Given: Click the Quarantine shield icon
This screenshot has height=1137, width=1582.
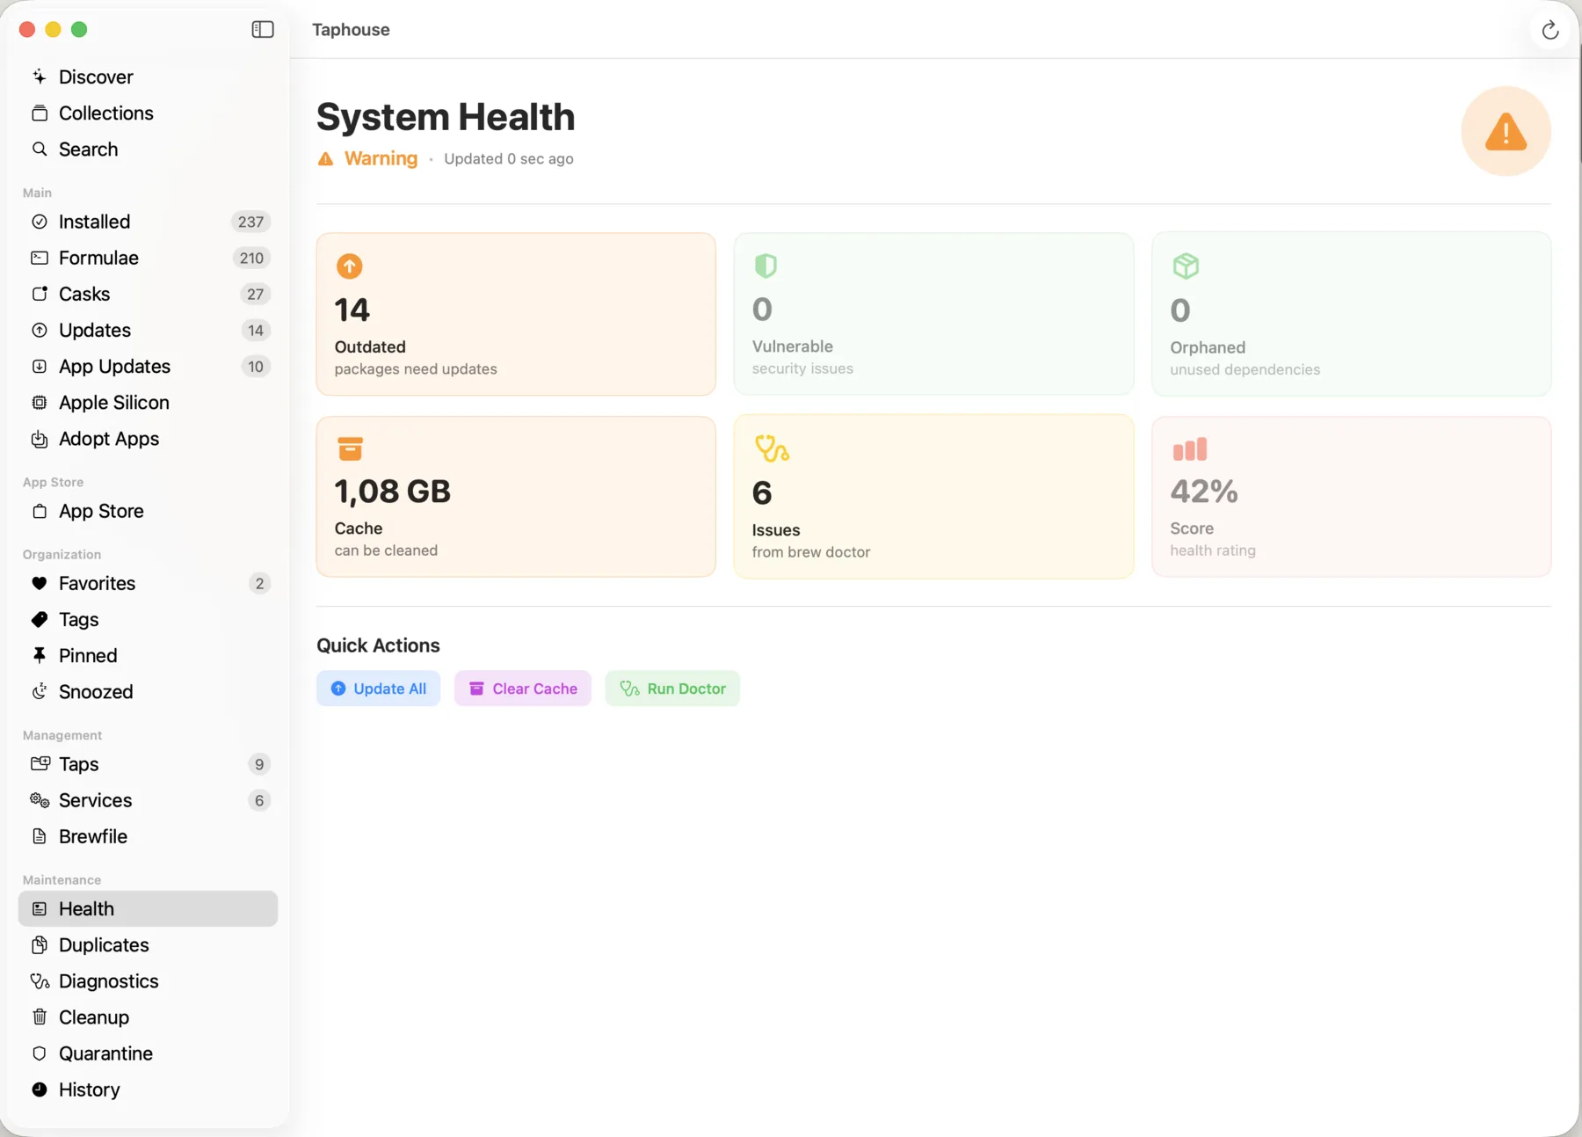Looking at the screenshot, I should click(x=40, y=1053).
